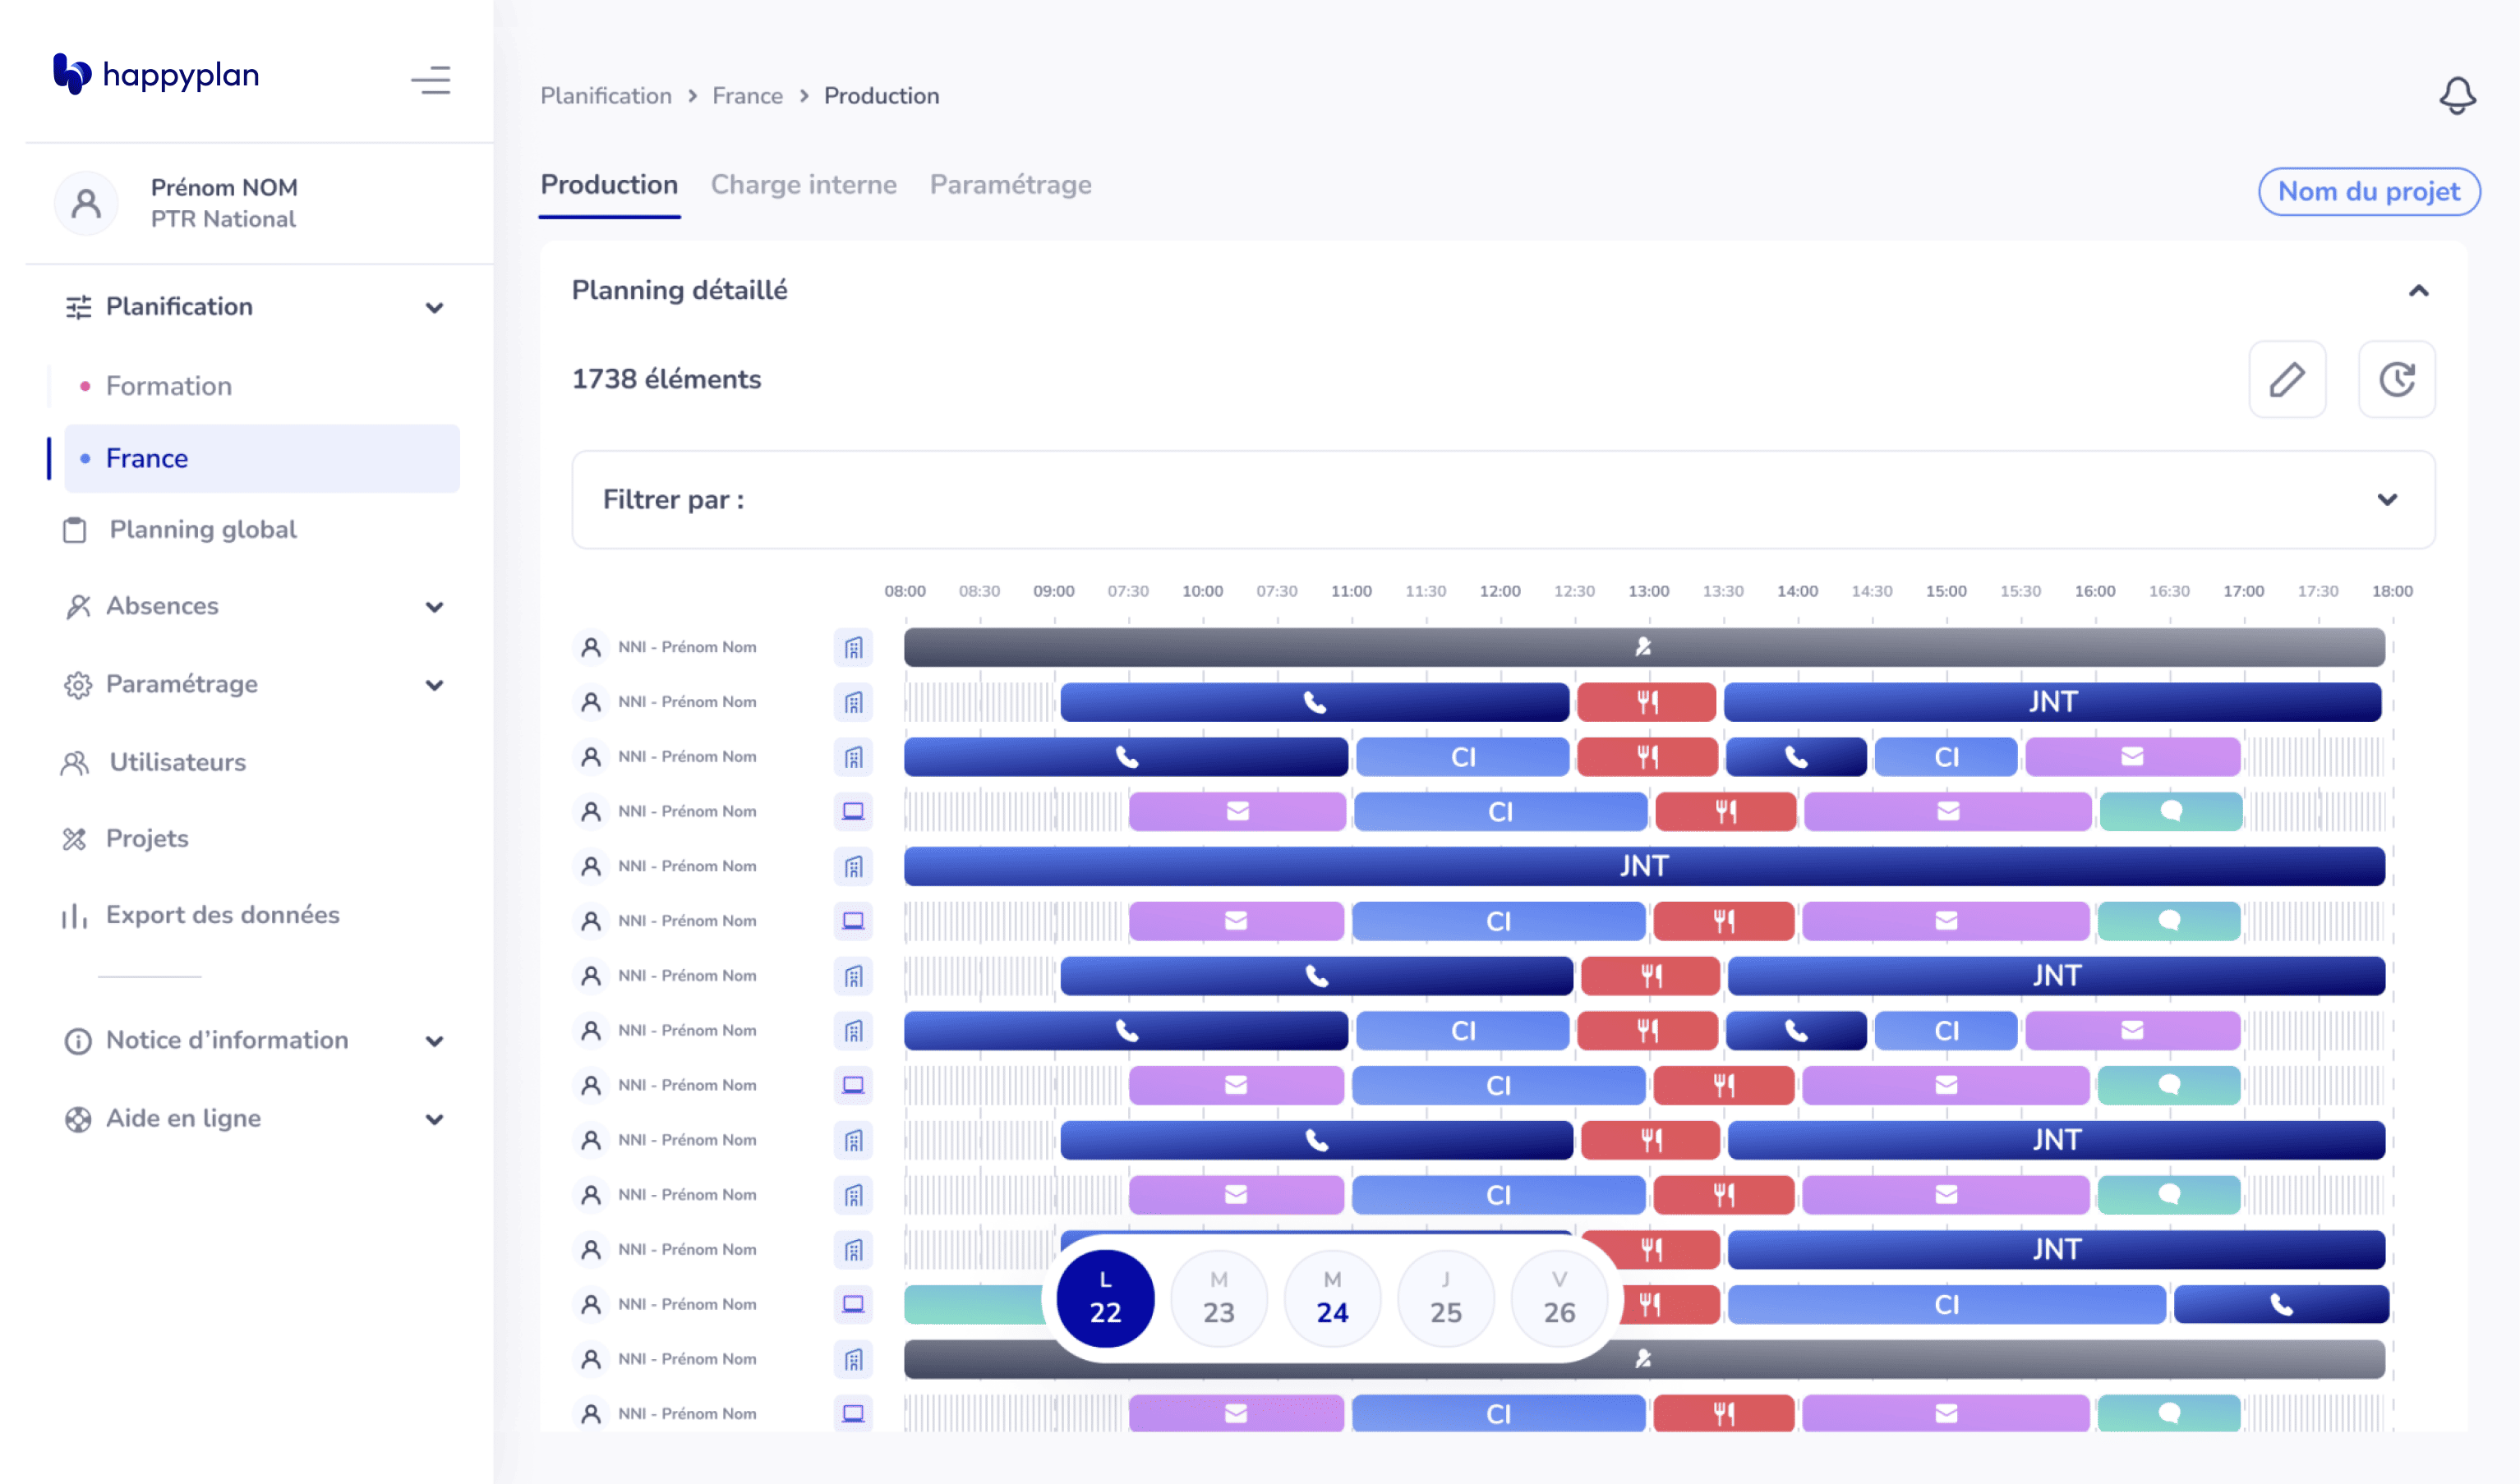Open the Paramétrage tab
This screenshot has height=1484, width=2520.
pyautogui.click(x=1010, y=185)
